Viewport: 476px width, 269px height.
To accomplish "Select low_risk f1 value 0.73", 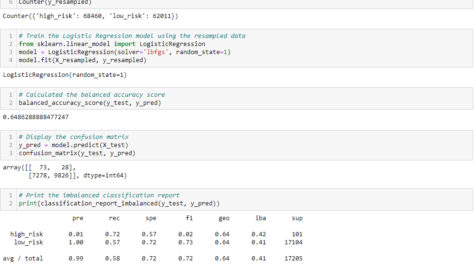I will pos(185,242).
